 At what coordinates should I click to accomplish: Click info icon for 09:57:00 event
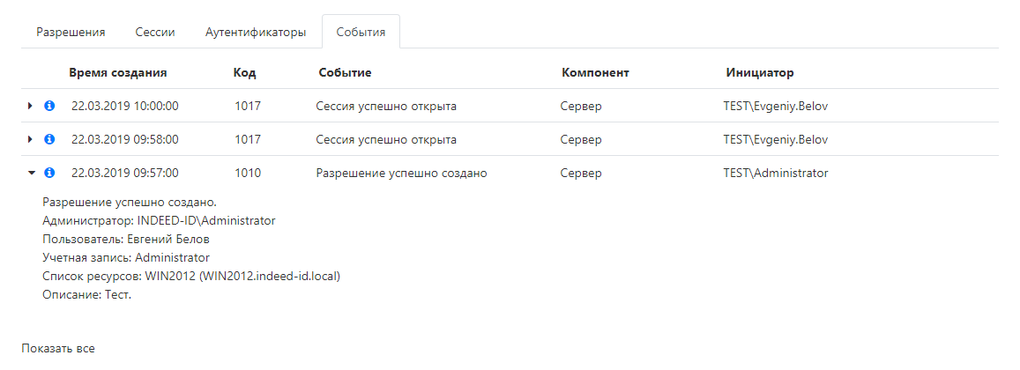[x=49, y=173]
